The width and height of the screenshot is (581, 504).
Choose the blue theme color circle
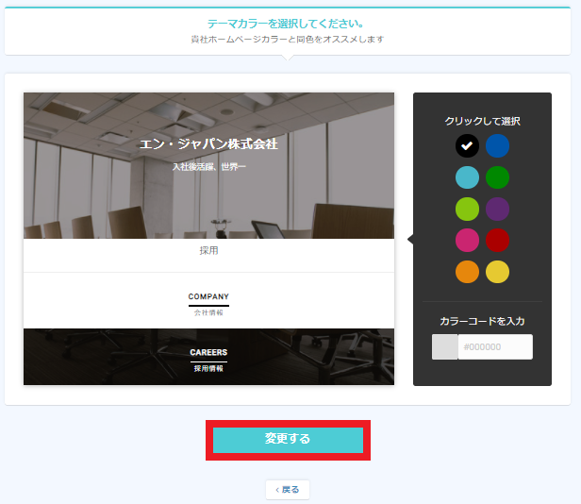497,145
